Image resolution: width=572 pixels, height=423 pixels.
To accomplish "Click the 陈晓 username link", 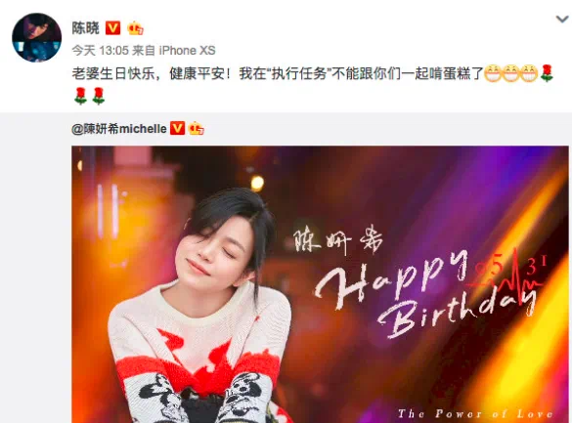I will [85, 27].
